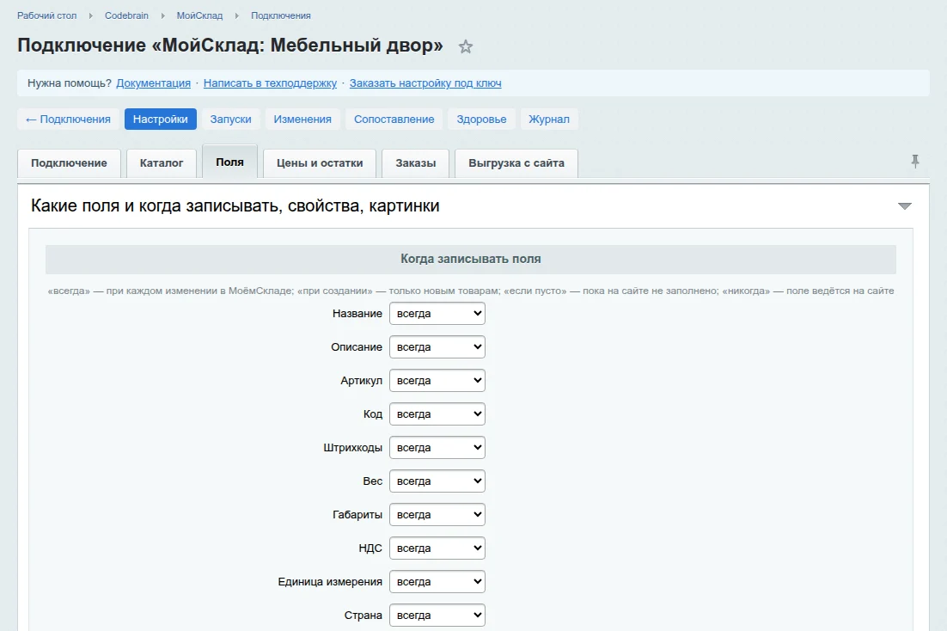
Task: Open the Запуски section
Action: coord(230,119)
